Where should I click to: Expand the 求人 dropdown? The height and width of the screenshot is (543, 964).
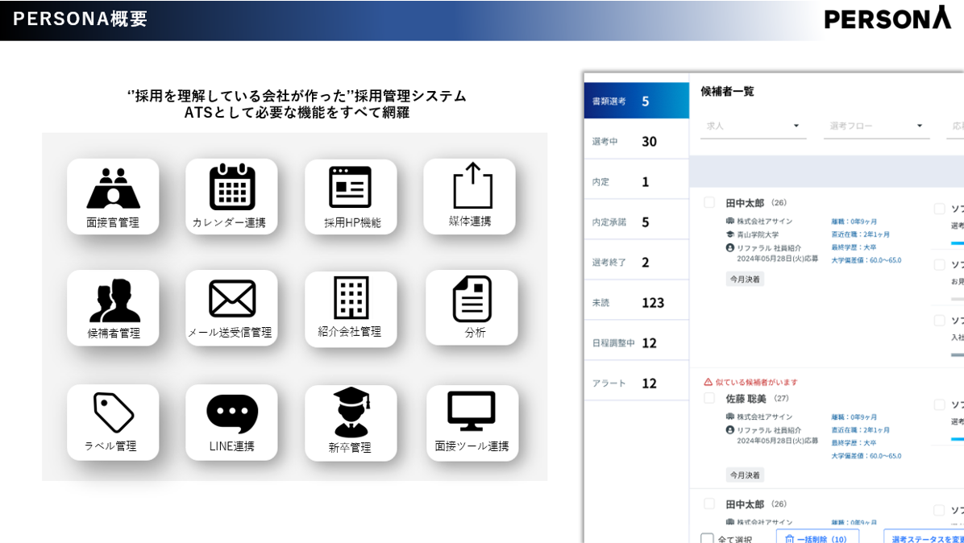(x=753, y=126)
